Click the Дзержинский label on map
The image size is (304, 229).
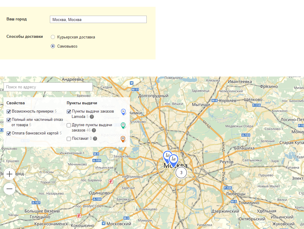(225, 211)
